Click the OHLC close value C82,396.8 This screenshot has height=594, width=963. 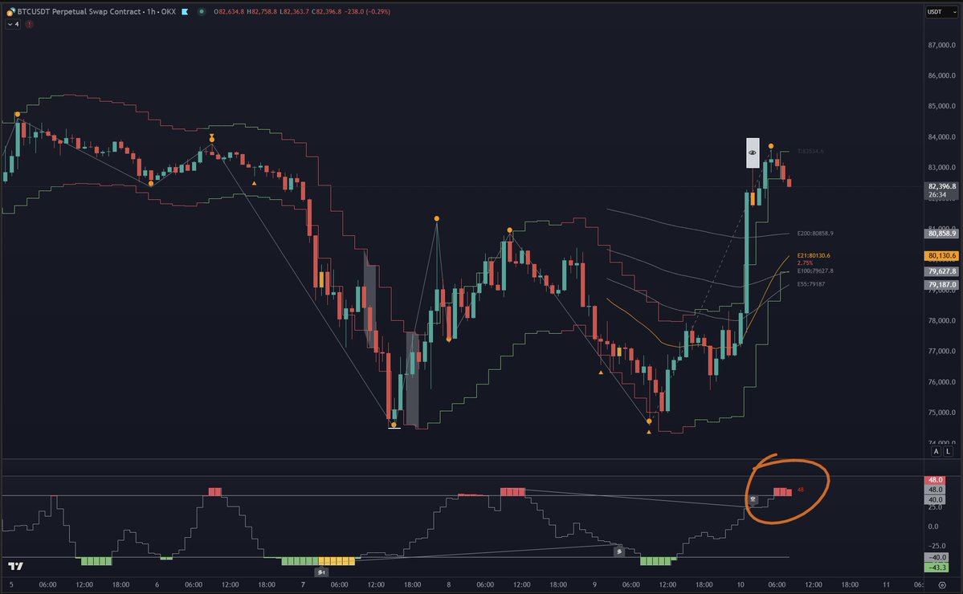coord(327,12)
